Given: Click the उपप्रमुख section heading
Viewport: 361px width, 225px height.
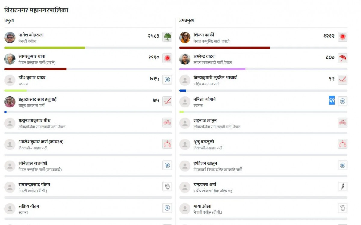Looking at the screenshot, I should (x=187, y=20).
